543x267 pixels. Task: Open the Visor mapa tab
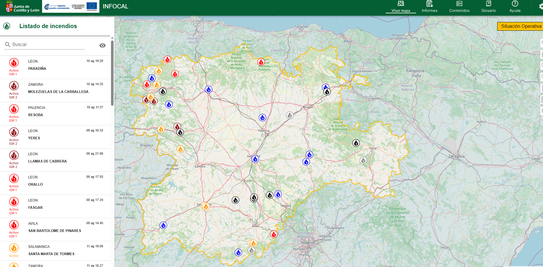[401, 7]
